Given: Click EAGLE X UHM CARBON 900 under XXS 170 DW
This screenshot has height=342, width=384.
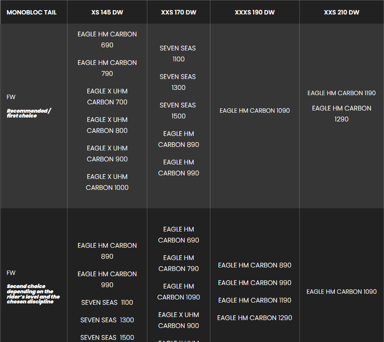Looking at the screenshot, I should [178, 320].
